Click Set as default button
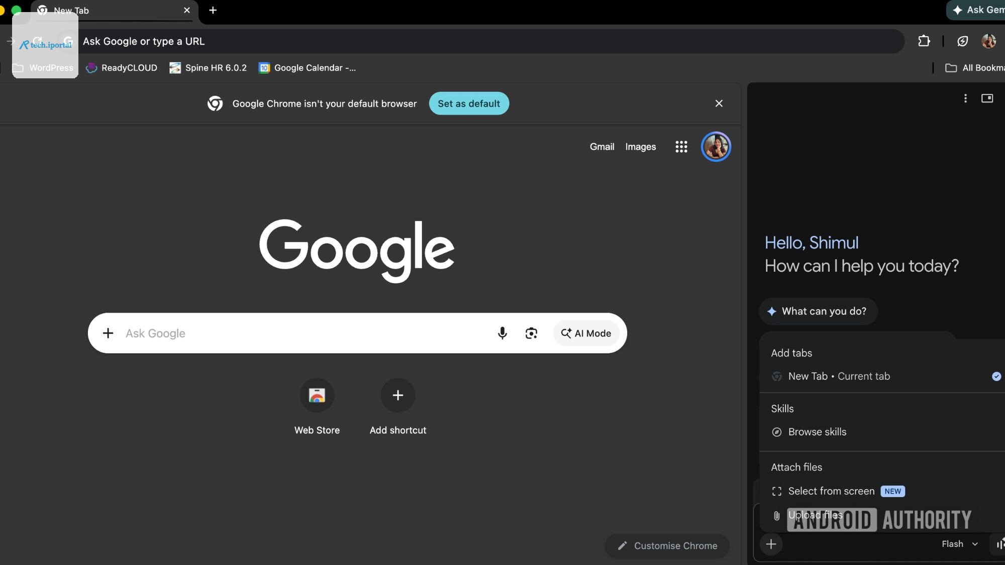Viewport: 1005px width, 565px height. [469, 103]
